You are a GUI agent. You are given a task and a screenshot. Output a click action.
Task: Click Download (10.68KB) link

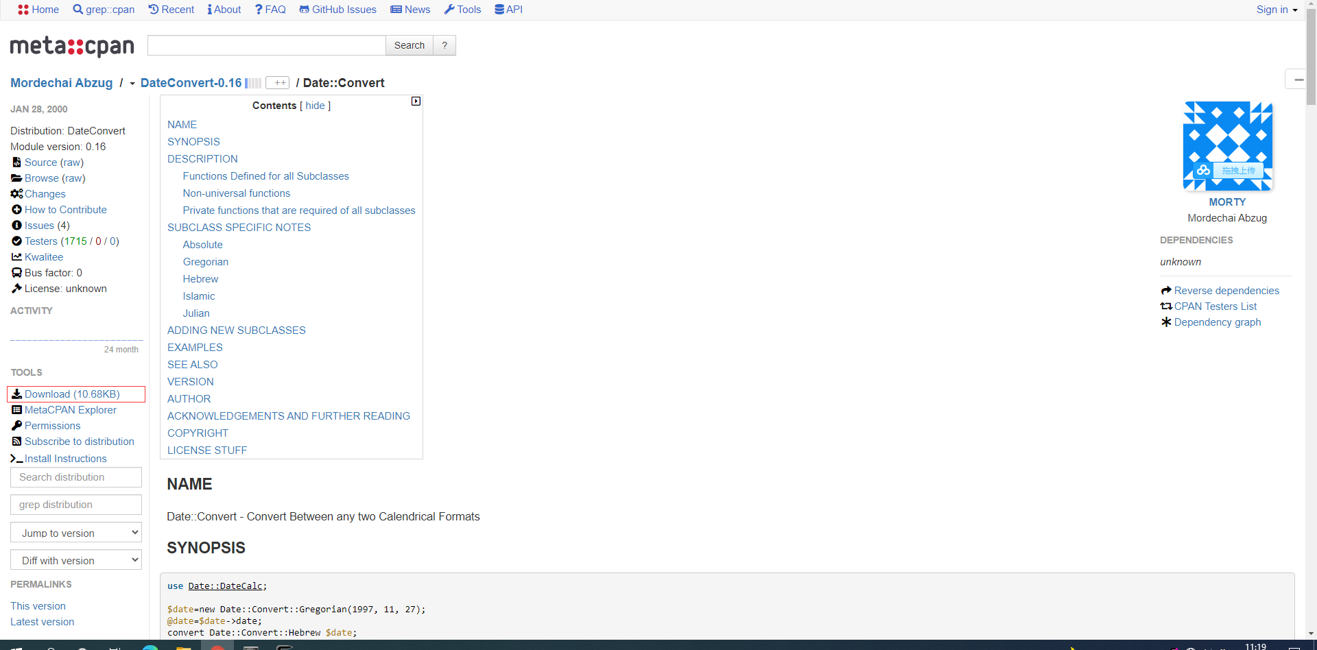pos(72,394)
